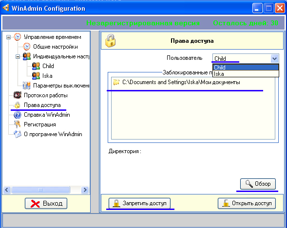The image size is (287, 228).
Task: Click the tree panel's left scroll arrow
Action: tap(7, 190)
